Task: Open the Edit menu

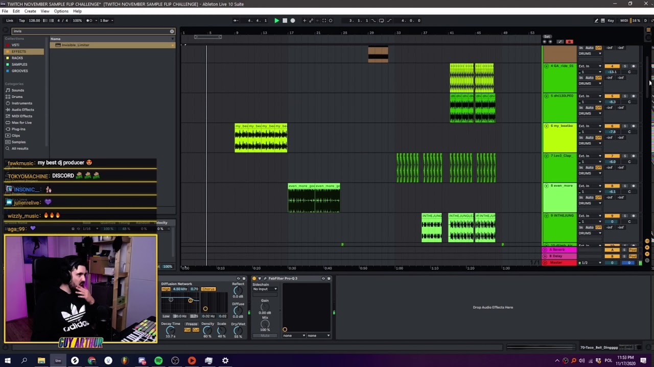Action: (x=16, y=11)
